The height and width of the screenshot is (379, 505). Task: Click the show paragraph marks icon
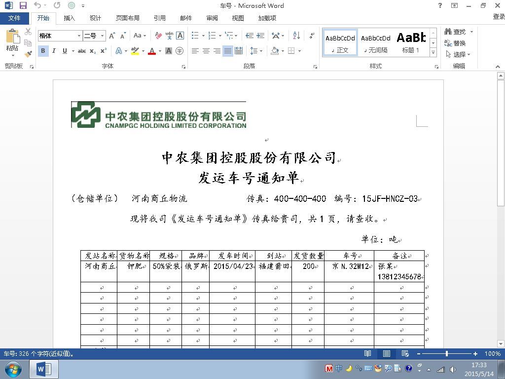pos(312,36)
